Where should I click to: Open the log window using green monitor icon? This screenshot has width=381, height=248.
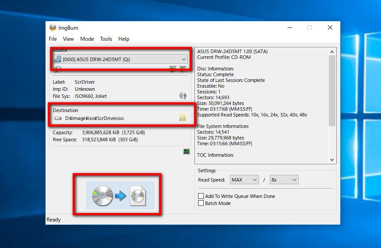click(x=187, y=151)
